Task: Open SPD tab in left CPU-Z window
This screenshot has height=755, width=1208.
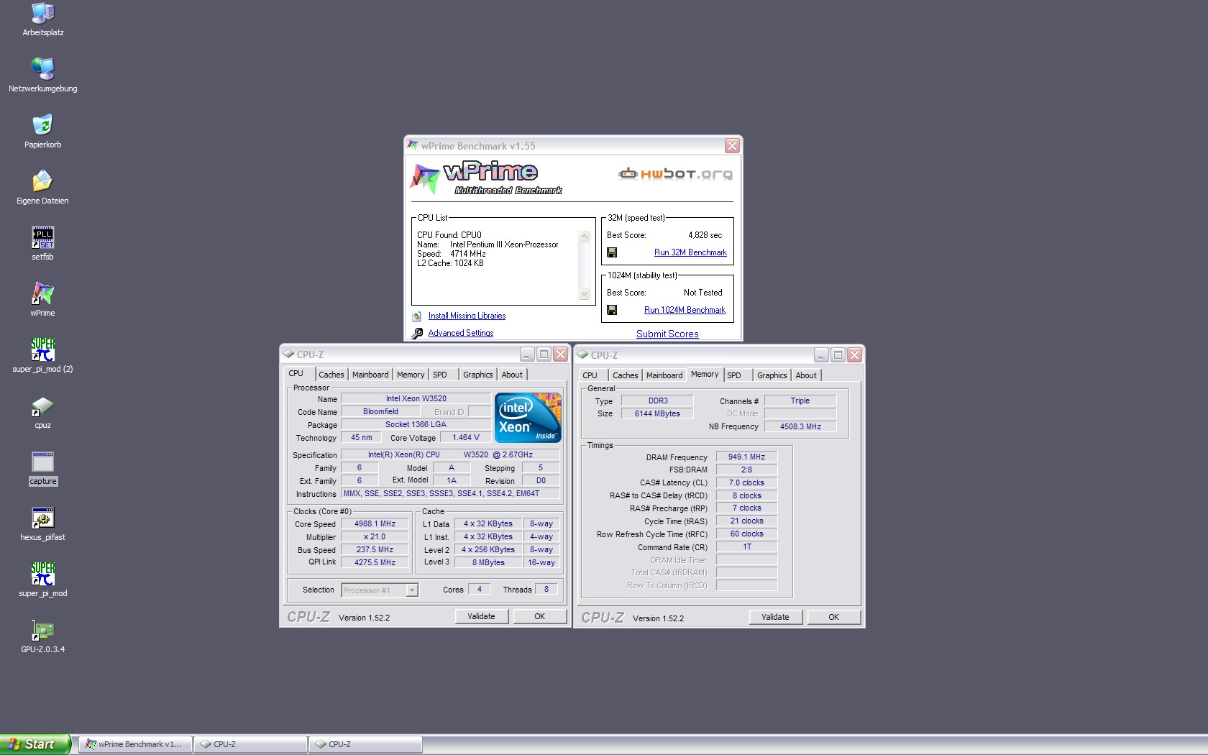Action: pos(440,375)
